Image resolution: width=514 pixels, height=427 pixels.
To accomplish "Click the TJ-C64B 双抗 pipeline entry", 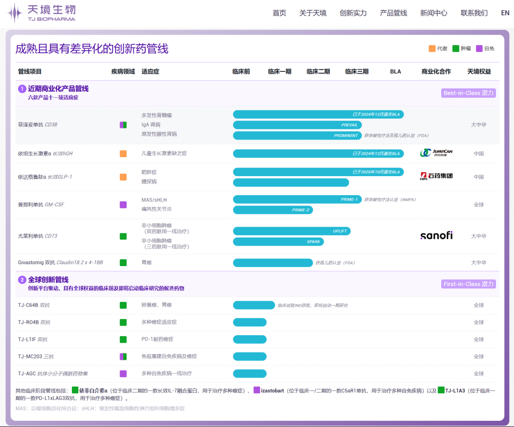I will point(34,305).
